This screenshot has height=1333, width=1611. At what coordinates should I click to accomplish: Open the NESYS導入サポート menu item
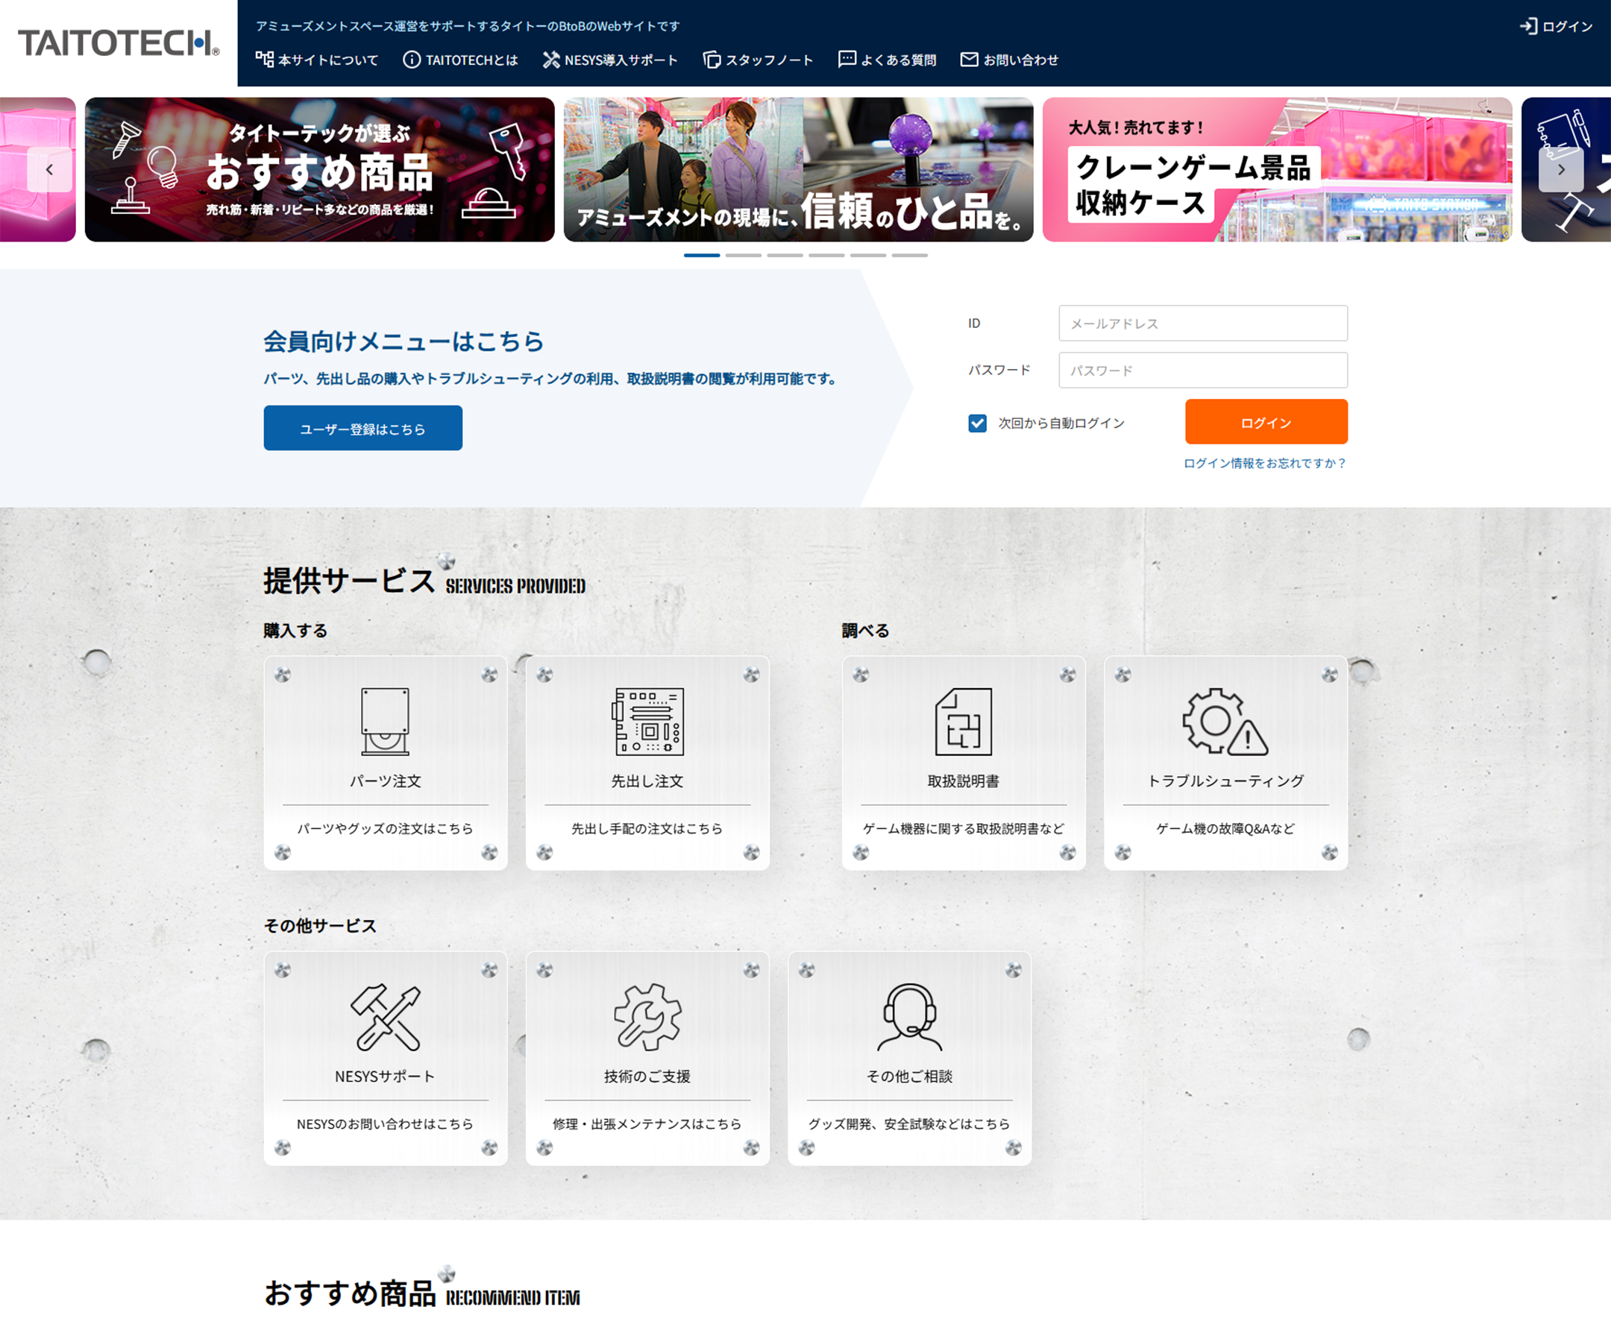point(610,59)
